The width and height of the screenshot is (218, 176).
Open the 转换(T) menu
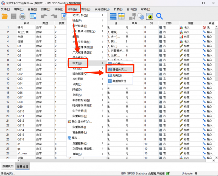(59, 9)
